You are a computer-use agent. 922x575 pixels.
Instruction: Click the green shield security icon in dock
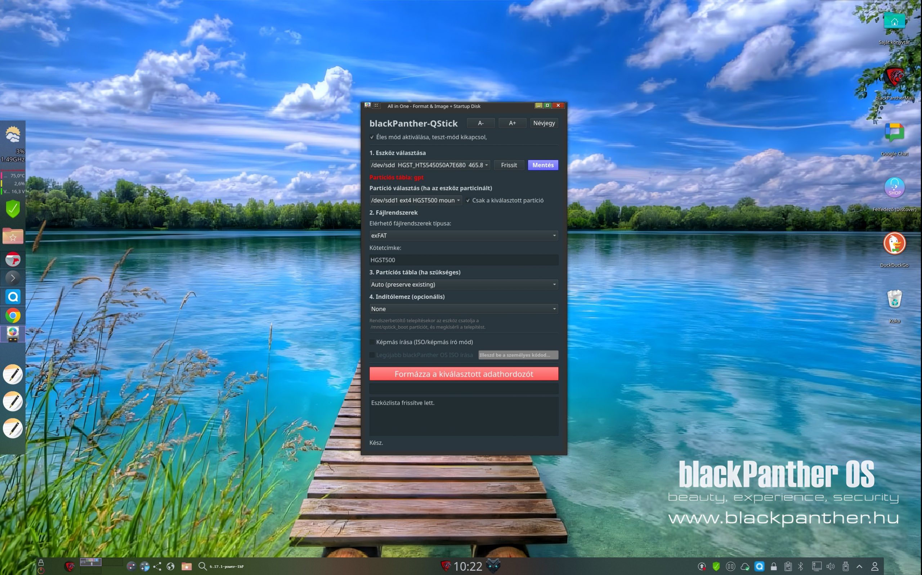click(13, 209)
